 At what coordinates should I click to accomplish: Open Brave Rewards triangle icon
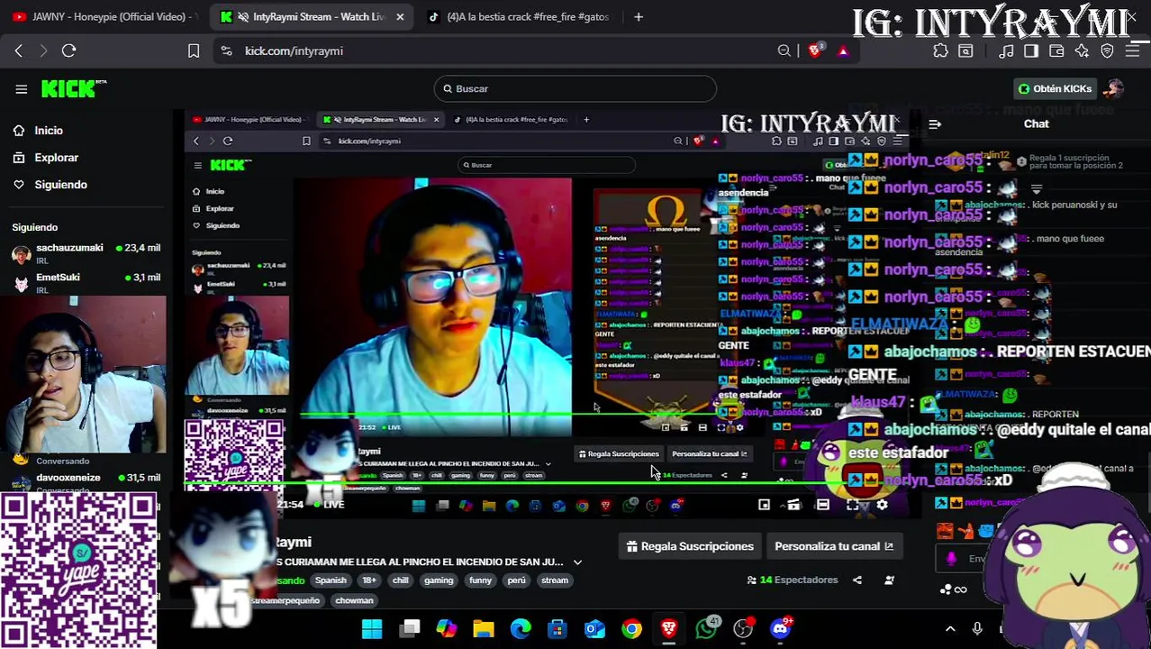843,51
